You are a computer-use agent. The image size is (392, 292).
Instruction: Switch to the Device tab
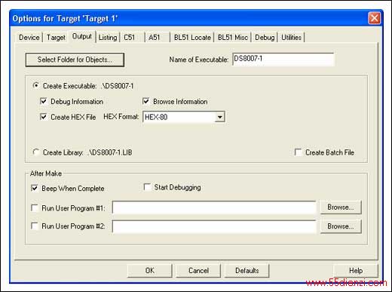pos(29,38)
